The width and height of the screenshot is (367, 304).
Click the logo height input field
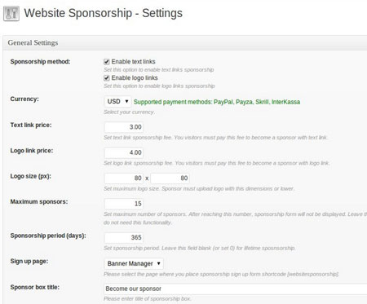[170, 178]
